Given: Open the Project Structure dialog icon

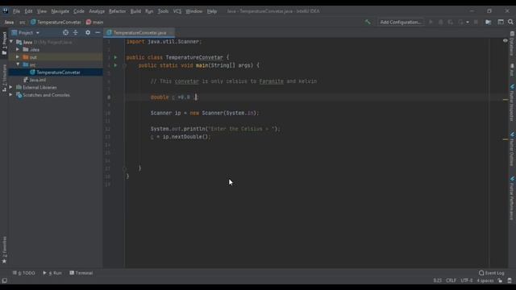Looking at the screenshot, I should (x=489, y=22).
